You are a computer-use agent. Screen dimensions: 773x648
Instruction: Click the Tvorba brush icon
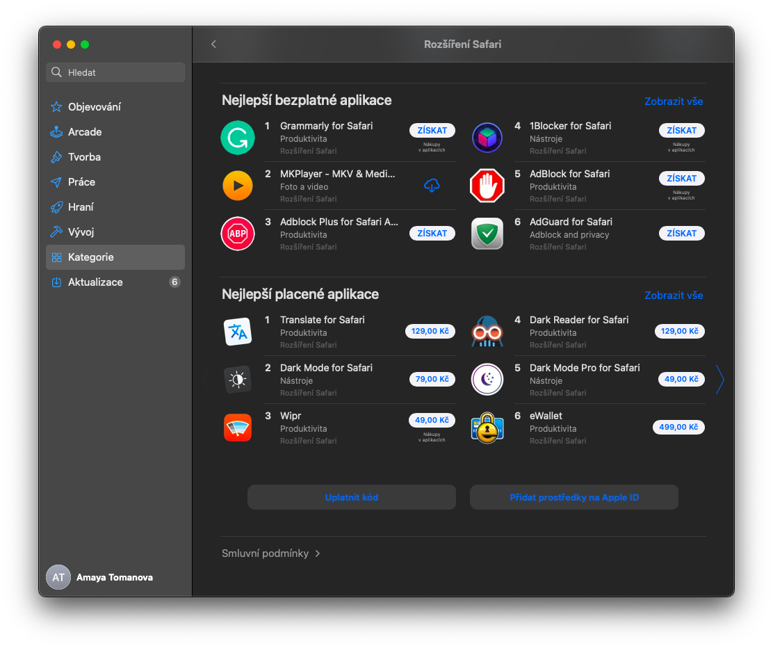[x=56, y=157]
